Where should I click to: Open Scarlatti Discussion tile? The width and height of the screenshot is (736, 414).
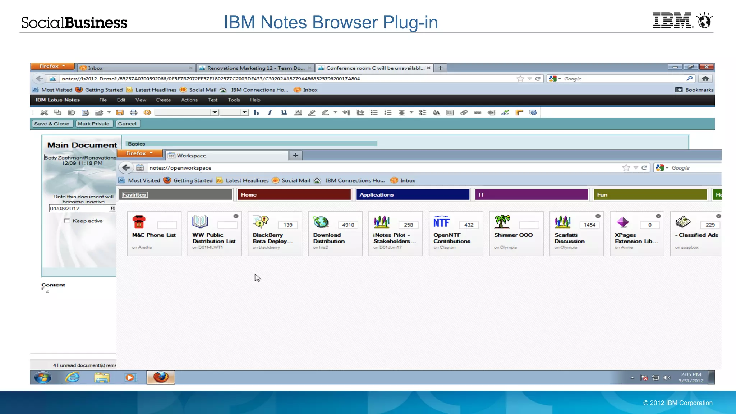pyautogui.click(x=577, y=233)
